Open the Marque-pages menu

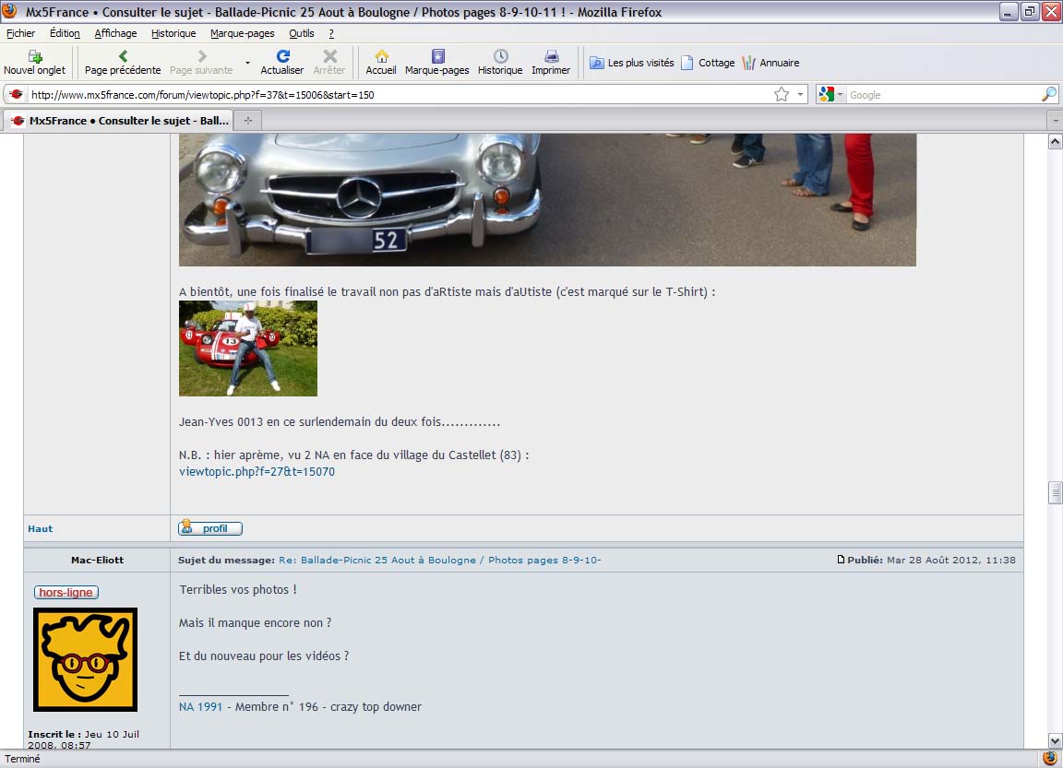point(242,33)
